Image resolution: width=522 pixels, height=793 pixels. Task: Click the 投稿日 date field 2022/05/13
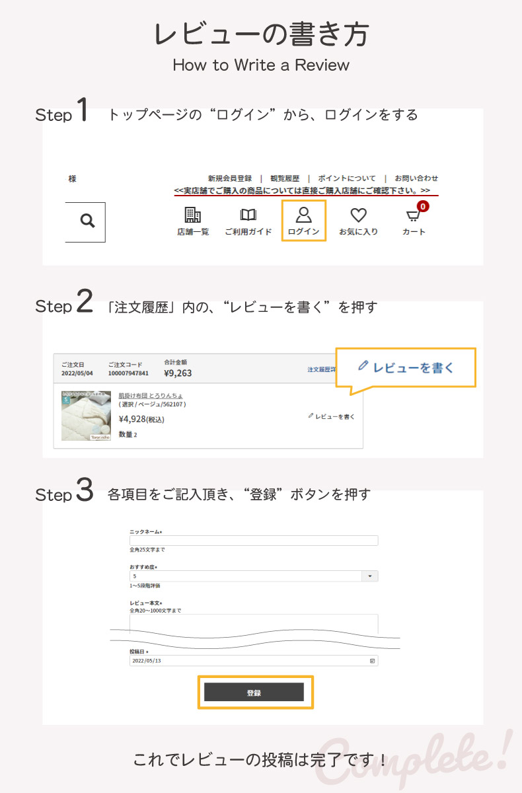[254, 660]
